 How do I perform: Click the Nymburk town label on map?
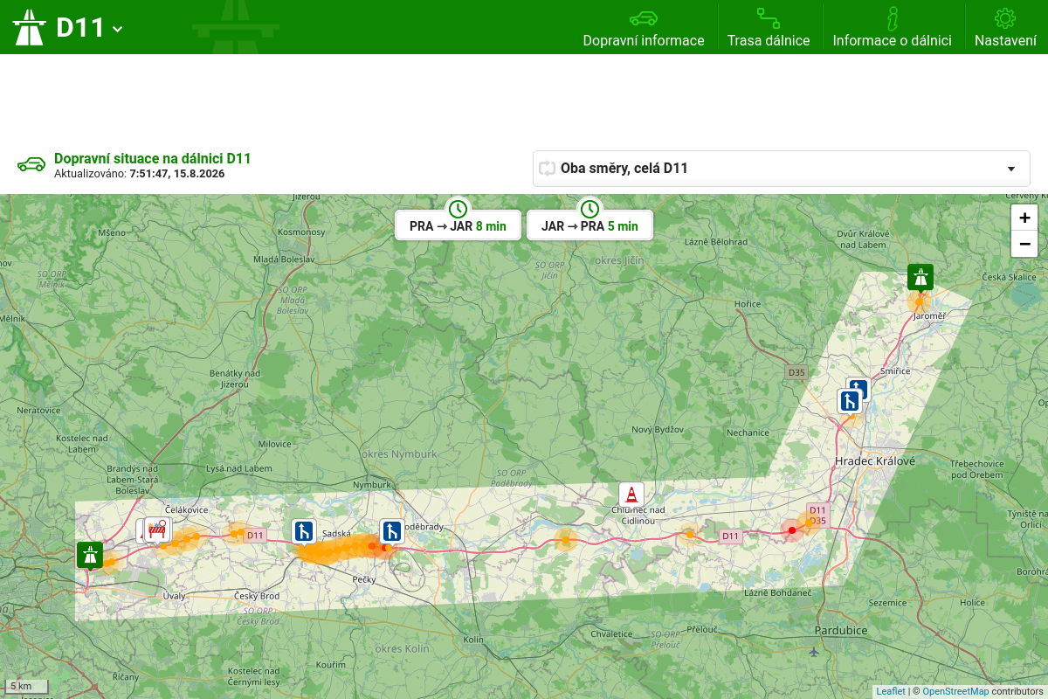373,484
